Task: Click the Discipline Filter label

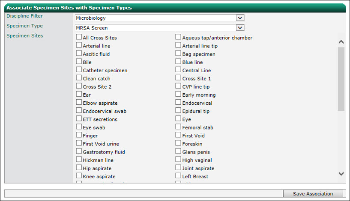Action: (24, 16)
